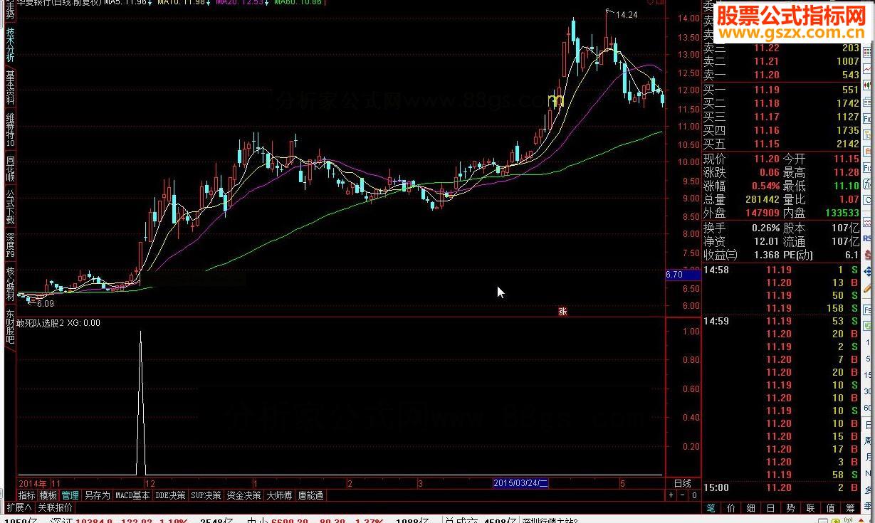Screen dimensions: 875x523
Task: Click the 买四 price 11.16
Action: 767,130
